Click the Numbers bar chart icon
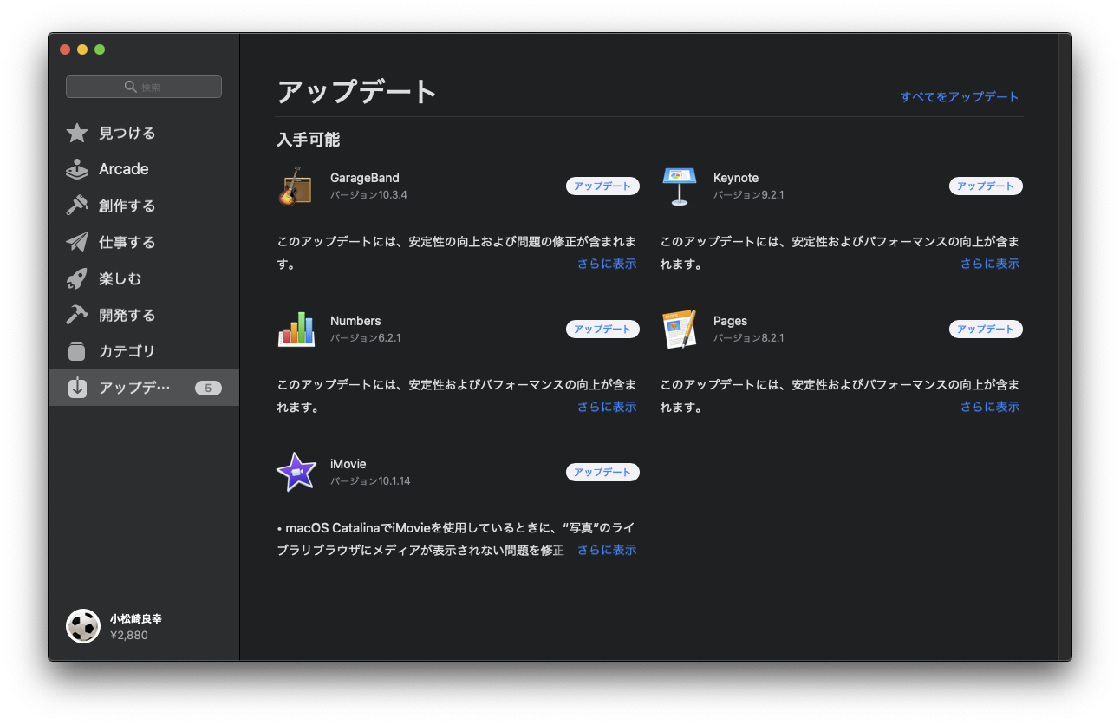 (296, 329)
